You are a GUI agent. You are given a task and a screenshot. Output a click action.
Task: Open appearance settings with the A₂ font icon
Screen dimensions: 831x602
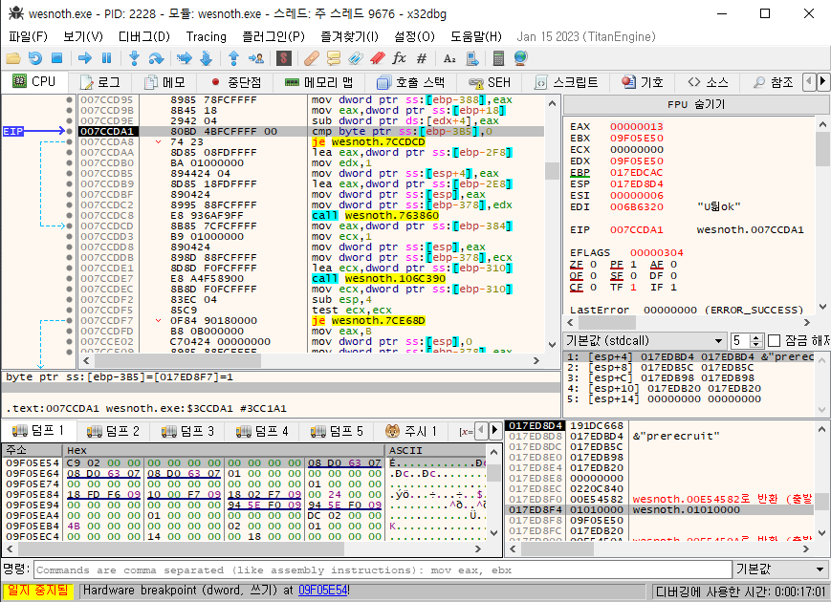pyautogui.click(x=449, y=58)
